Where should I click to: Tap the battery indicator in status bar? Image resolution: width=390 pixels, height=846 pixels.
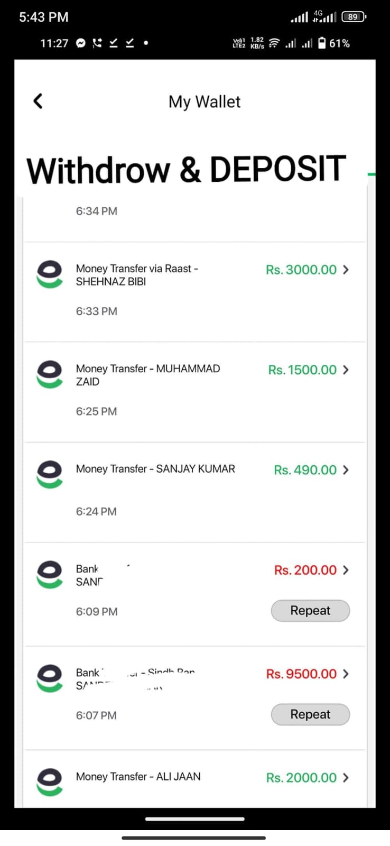(x=322, y=43)
